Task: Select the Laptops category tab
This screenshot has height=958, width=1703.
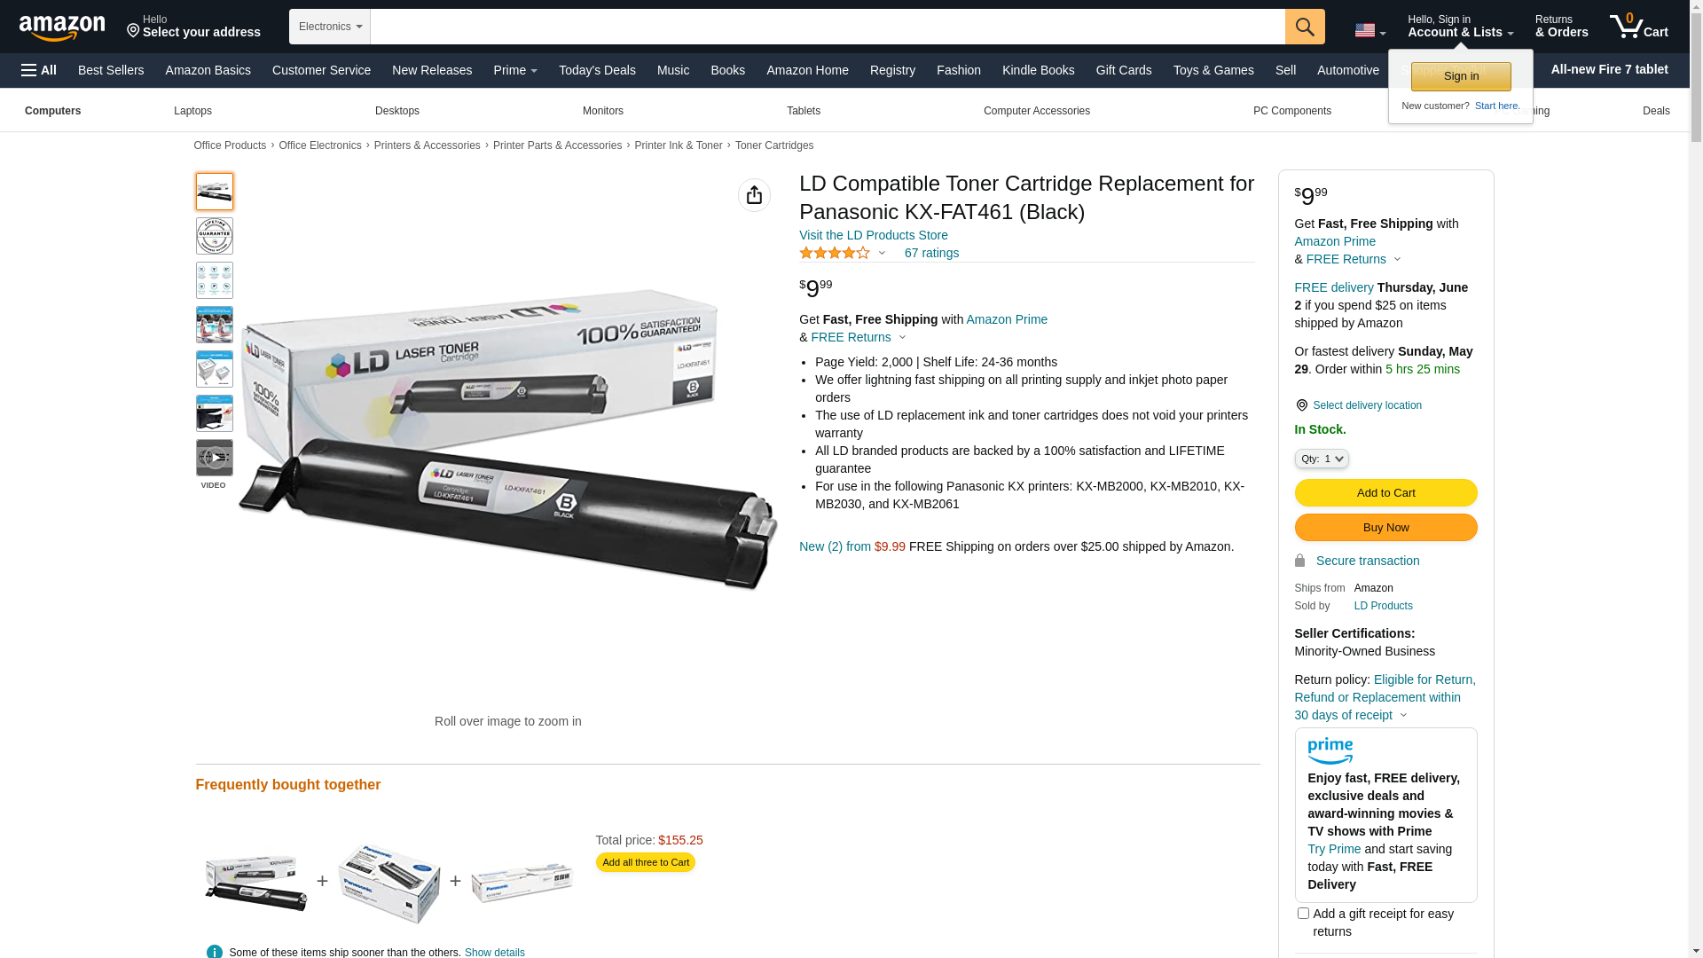Action: (x=192, y=111)
